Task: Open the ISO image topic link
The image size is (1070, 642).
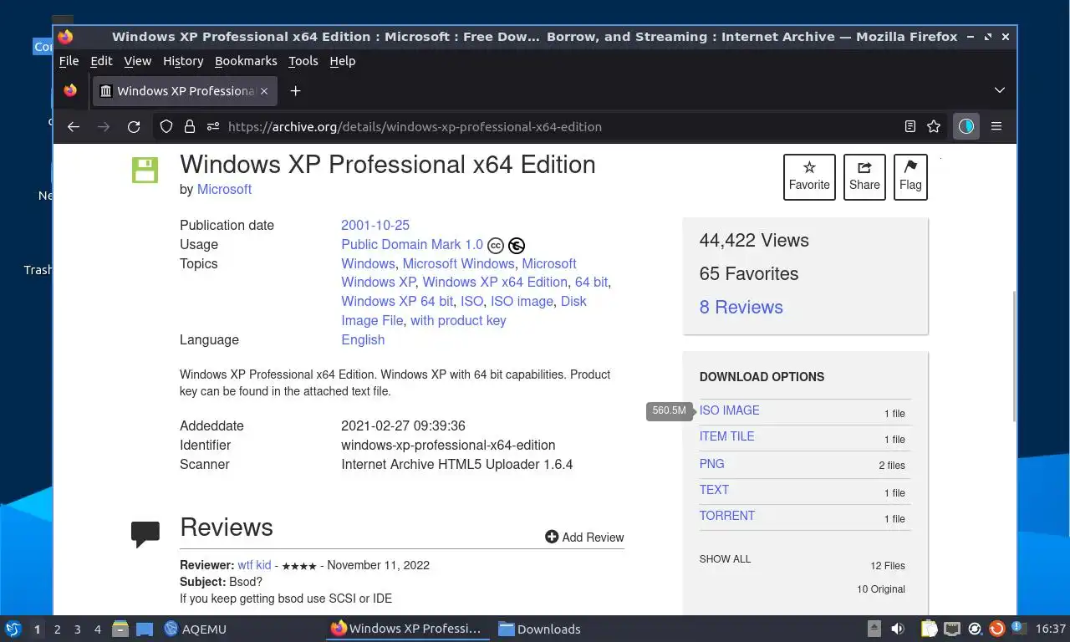Action: point(522,302)
